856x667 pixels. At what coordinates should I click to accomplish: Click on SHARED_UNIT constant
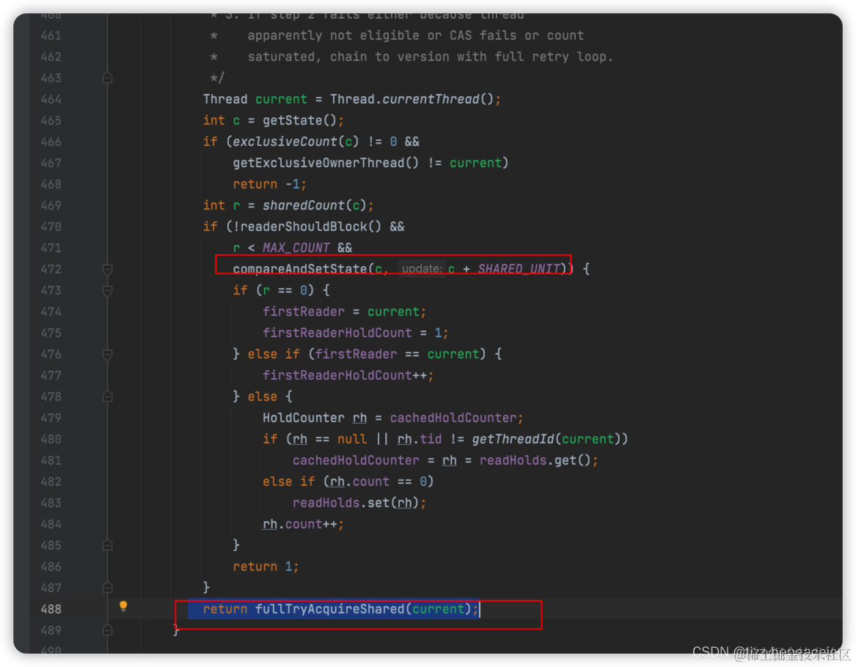519,269
